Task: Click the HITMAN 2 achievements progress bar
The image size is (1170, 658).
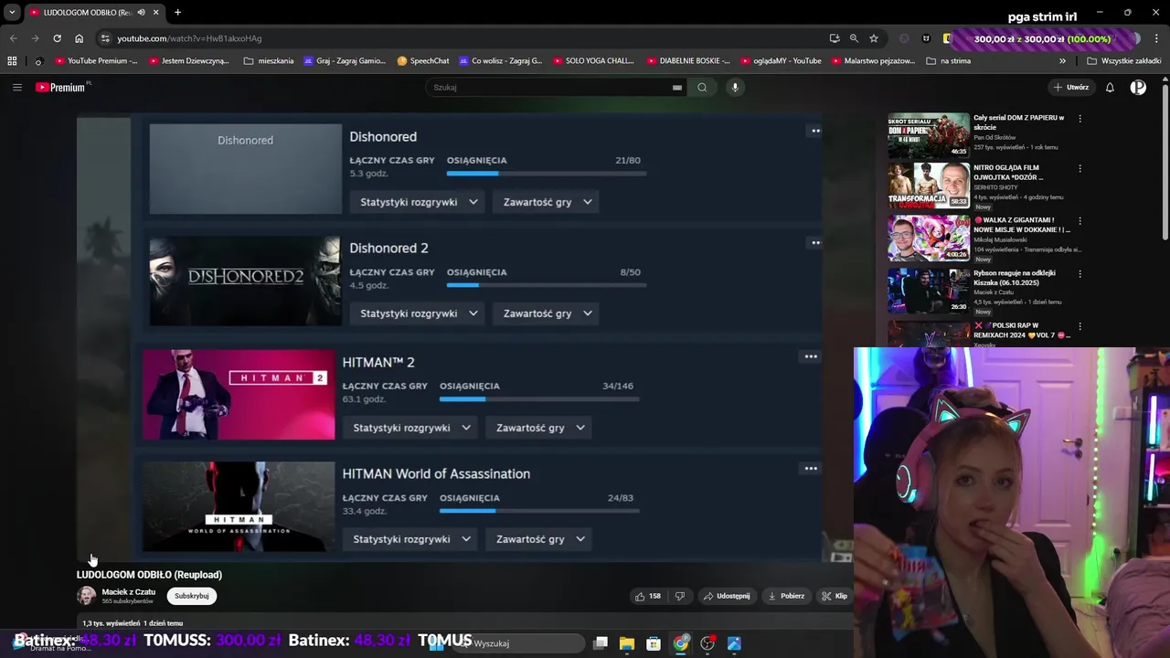Action: 539,398
